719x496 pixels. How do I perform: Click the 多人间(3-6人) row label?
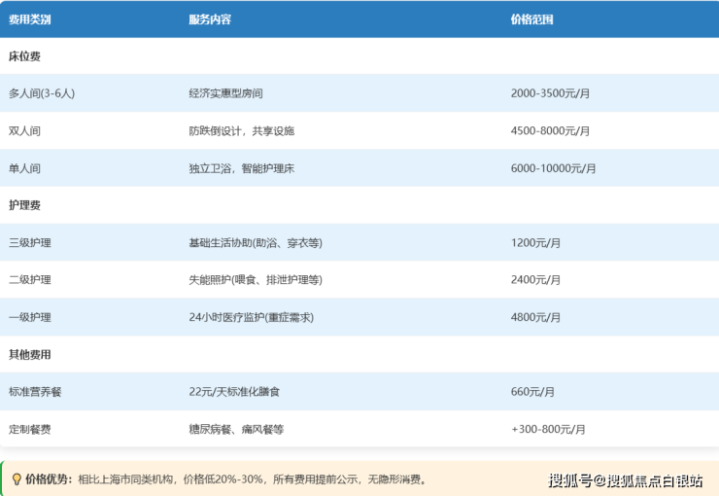click(x=42, y=93)
